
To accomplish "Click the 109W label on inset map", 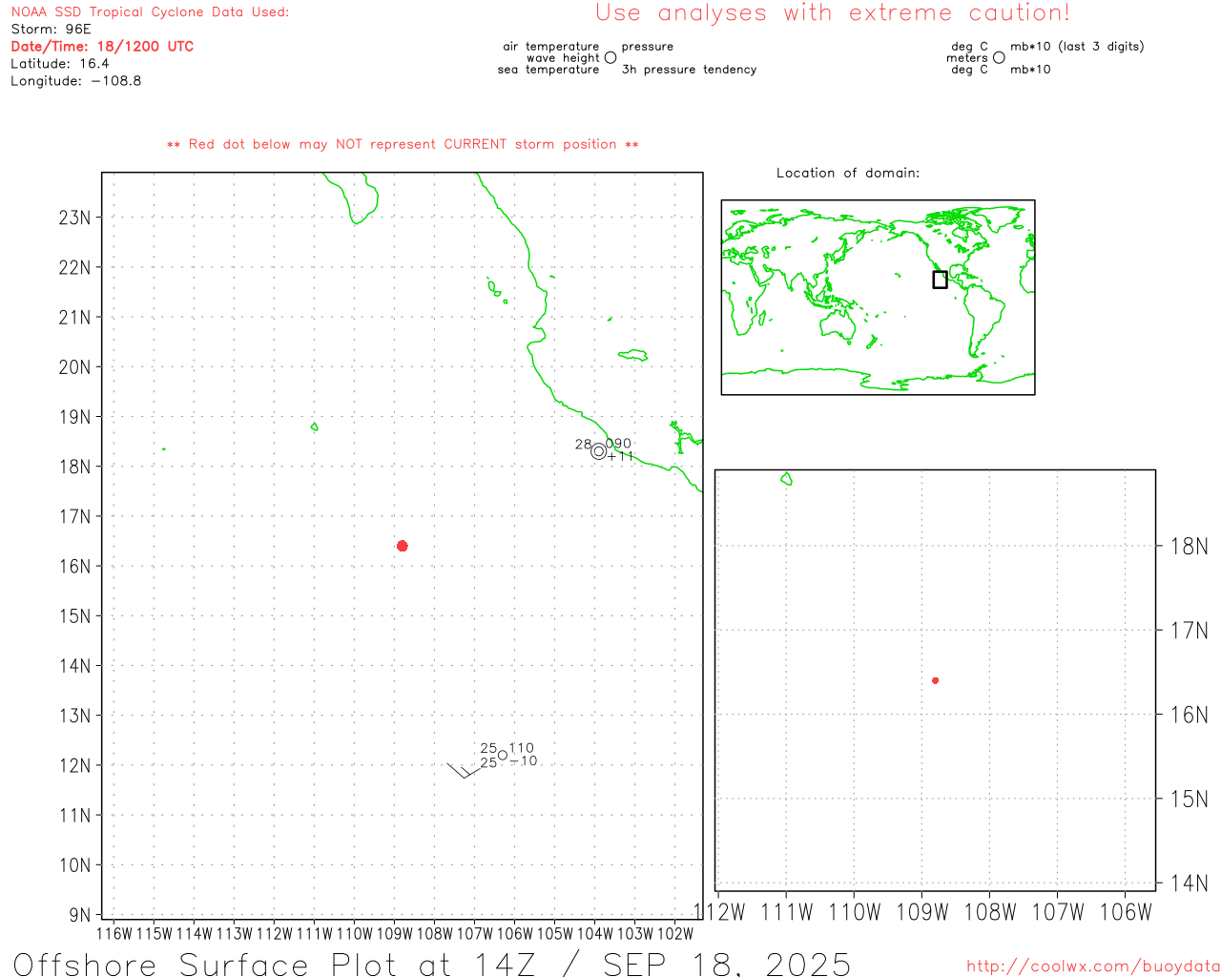I will pyautogui.click(x=922, y=912).
